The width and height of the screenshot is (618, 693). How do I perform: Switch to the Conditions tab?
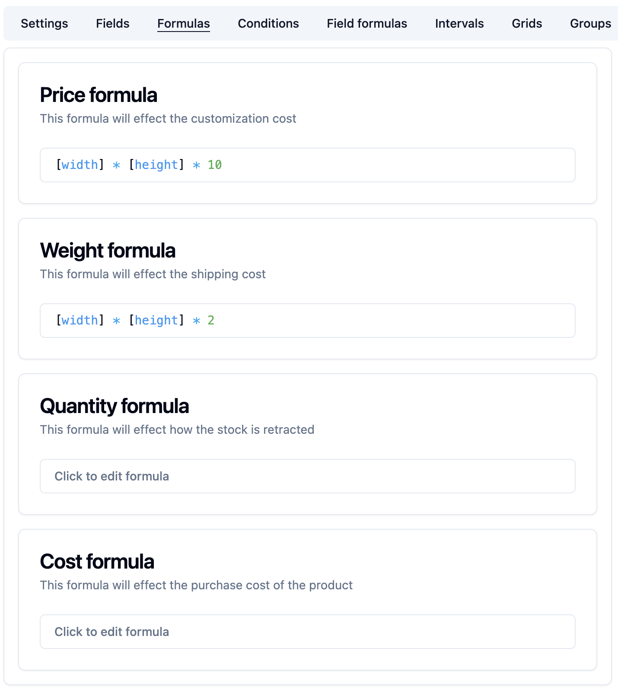[268, 23]
